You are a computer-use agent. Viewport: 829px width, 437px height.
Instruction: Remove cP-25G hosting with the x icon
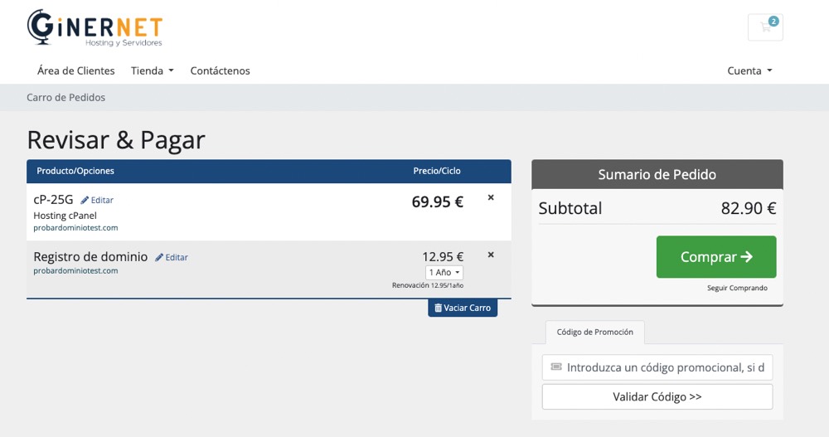pyautogui.click(x=491, y=197)
